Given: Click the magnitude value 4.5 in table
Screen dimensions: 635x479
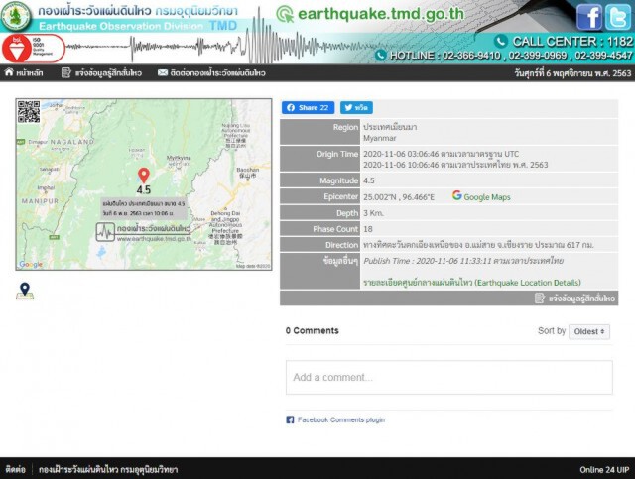Looking at the screenshot, I should point(368,180).
